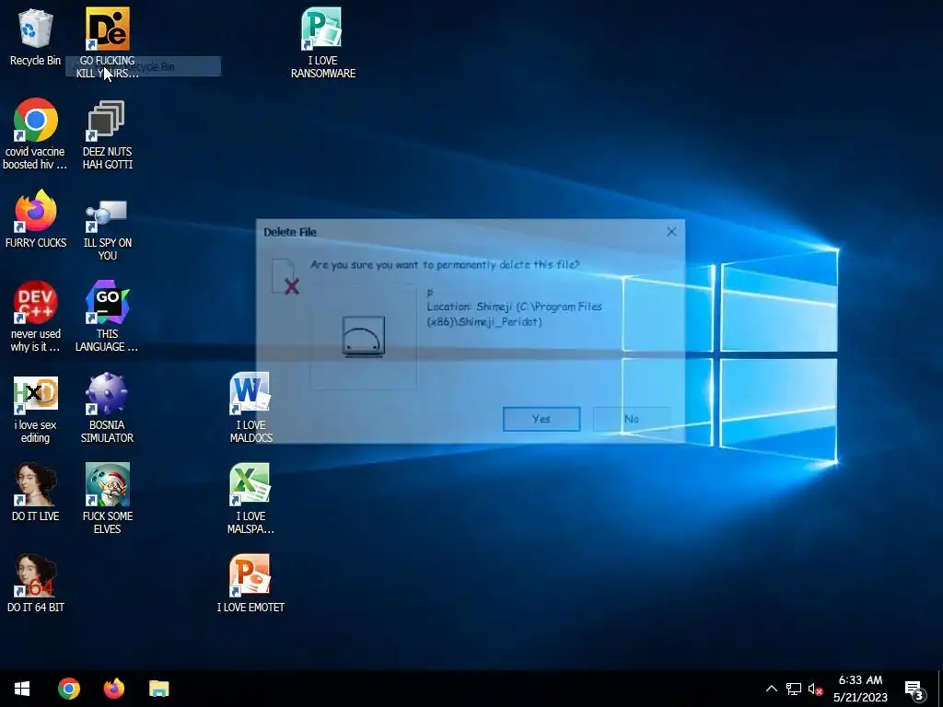The image size is (943, 707).
Task: Click the 'Location: Shimeji' path text
Action: click(x=514, y=314)
